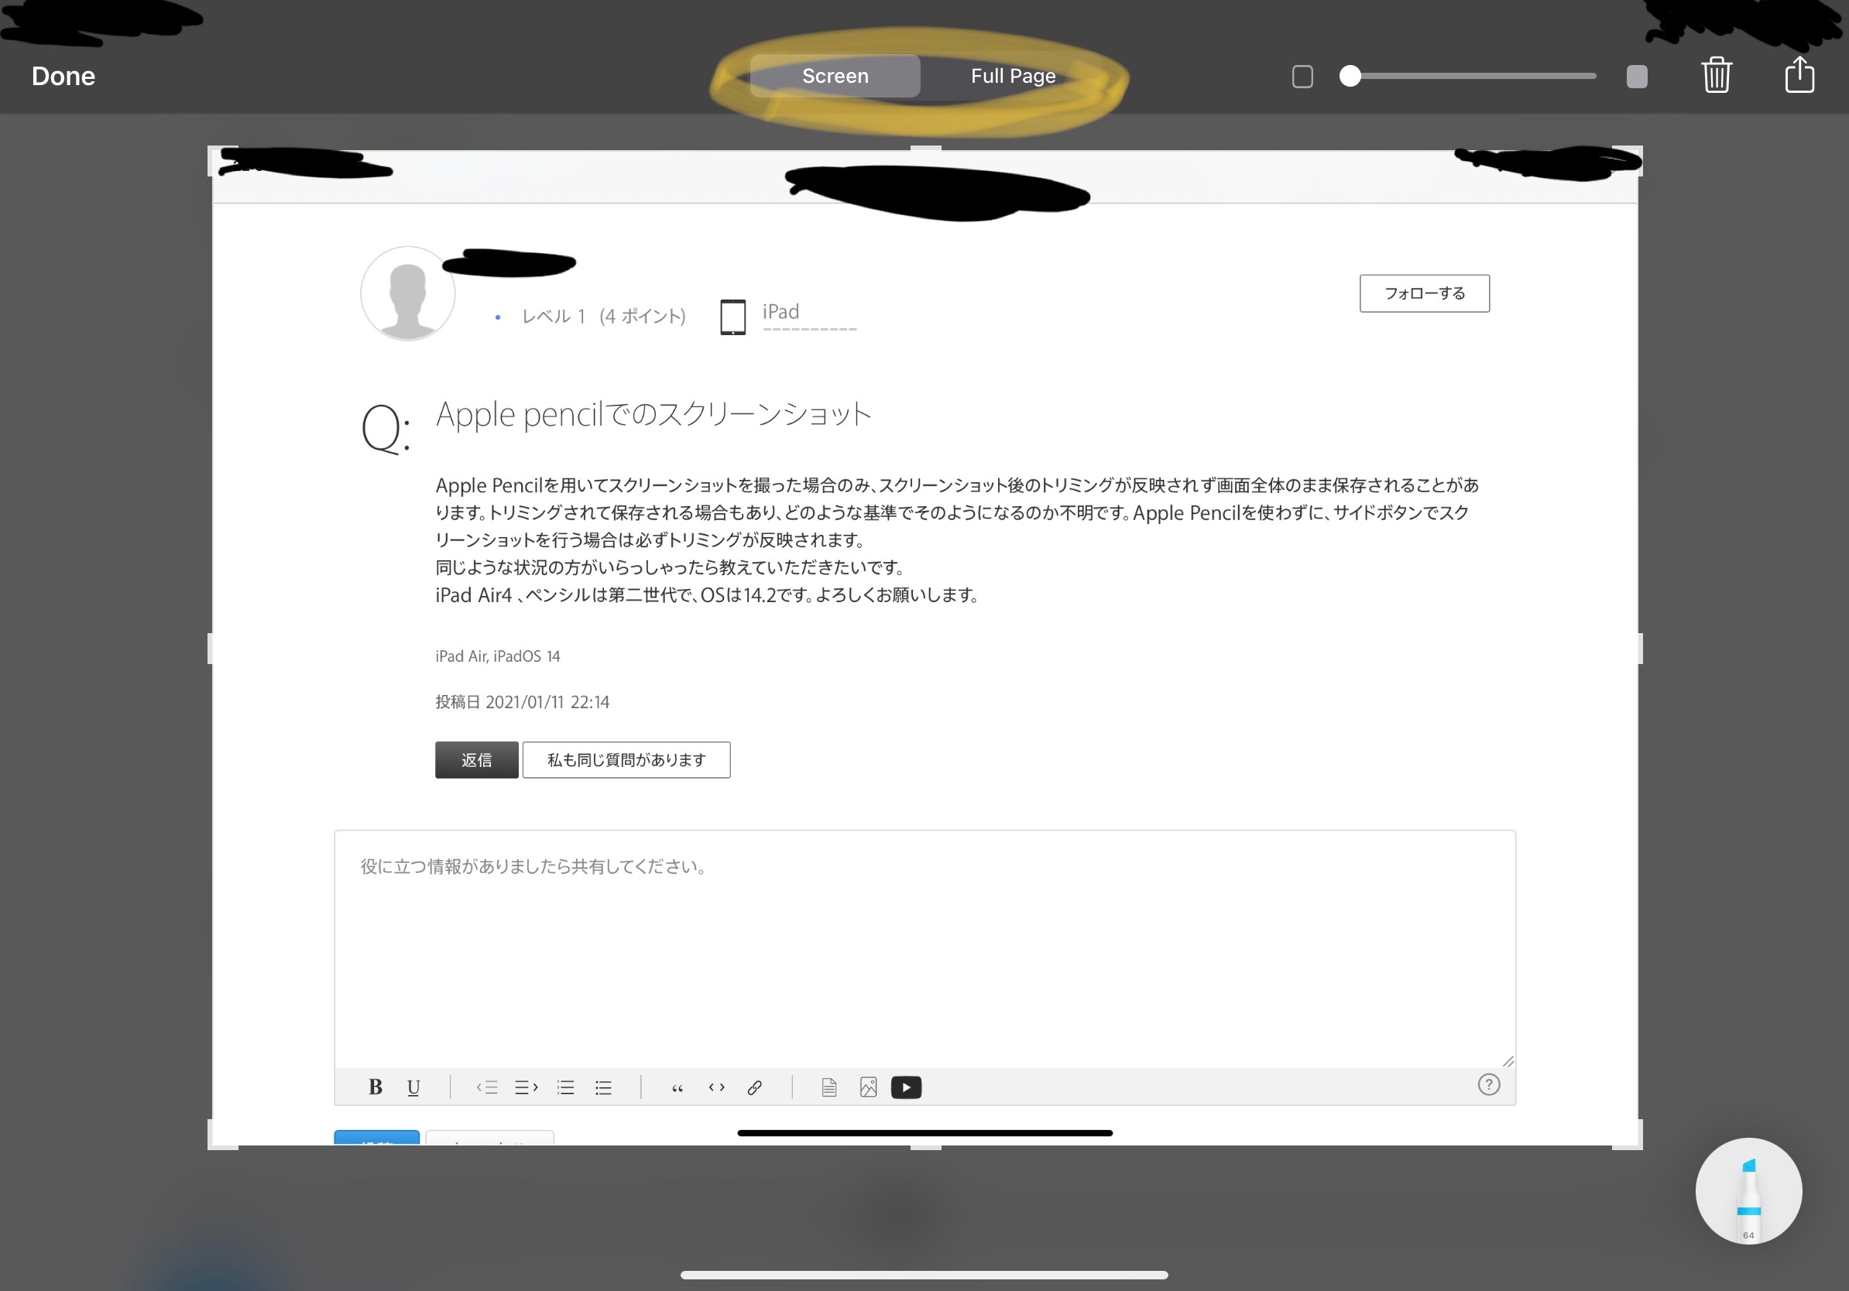Insert a numbered list

[565, 1087]
